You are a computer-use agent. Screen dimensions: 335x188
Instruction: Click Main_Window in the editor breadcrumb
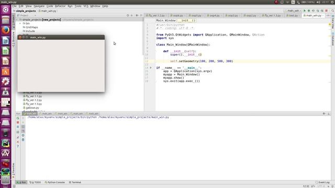[x=166, y=20]
